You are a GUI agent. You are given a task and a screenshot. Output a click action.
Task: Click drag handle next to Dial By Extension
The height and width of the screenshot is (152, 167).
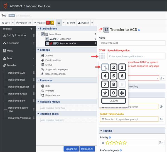click(x=34, y=35)
